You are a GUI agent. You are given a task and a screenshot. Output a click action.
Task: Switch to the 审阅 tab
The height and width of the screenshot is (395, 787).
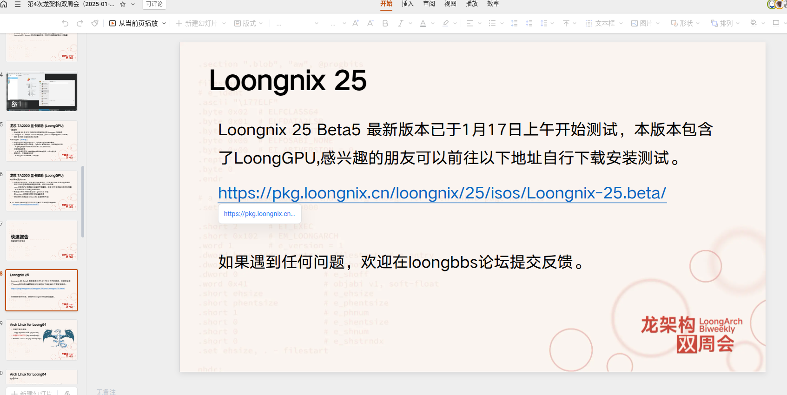(429, 4)
